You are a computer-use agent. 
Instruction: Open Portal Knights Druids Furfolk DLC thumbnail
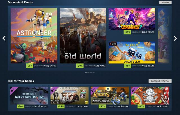110,96
